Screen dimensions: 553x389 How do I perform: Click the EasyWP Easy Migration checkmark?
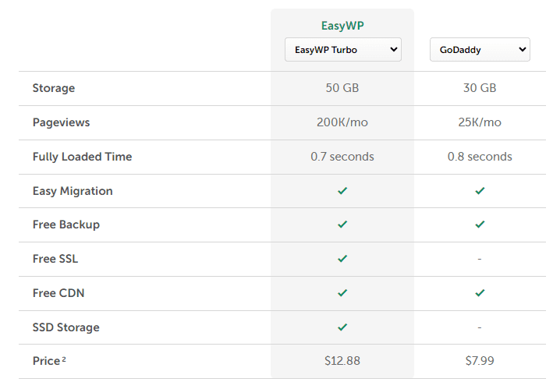[x=342, y=191]
